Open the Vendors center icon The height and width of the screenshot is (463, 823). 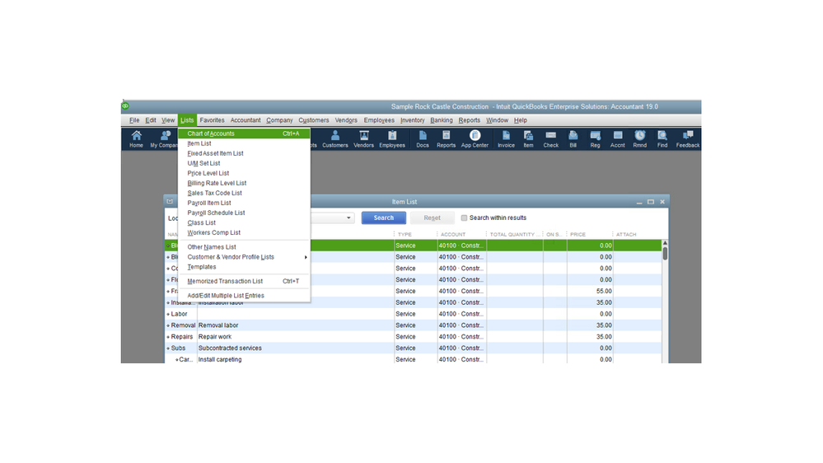click(x=363, y=139)
